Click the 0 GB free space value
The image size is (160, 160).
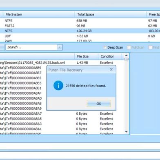(x=151, y=36)
